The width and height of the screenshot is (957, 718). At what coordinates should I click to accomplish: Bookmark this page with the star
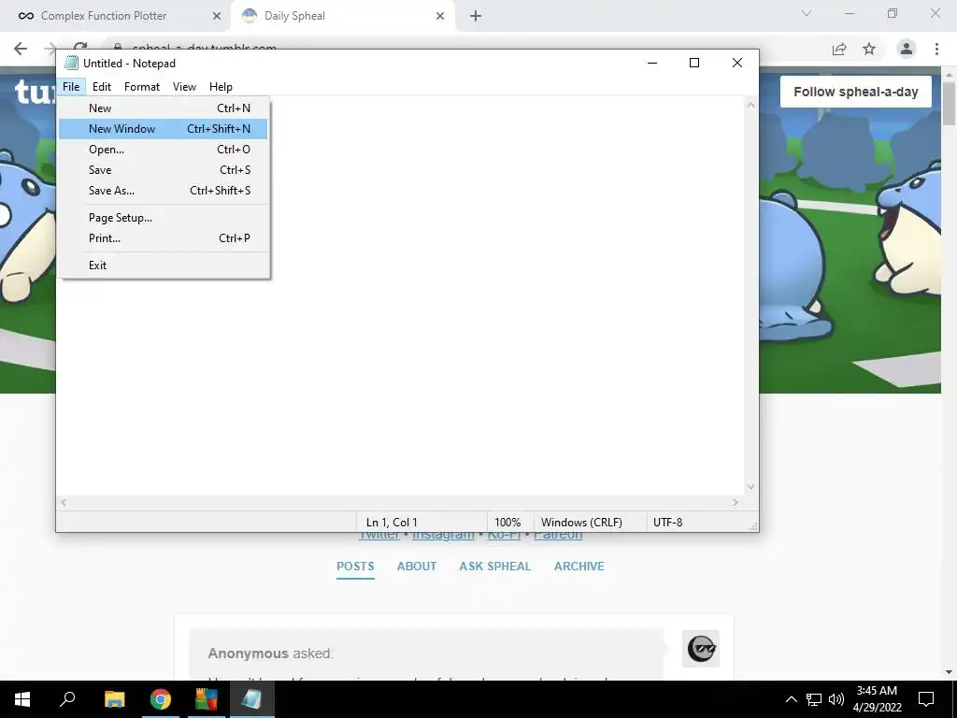pos(869,49)
